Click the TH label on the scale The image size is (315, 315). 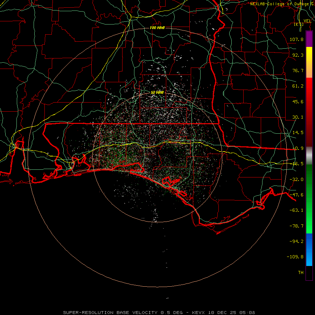tap(301, 273)
